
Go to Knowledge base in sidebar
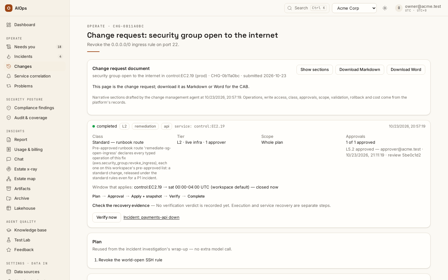35,230
